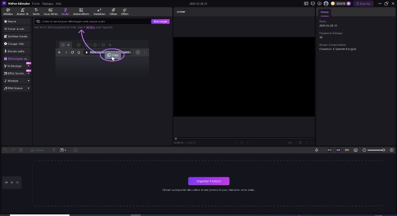397x216 pixels.
Task: Follow the Médias link in the hint text
Action: [x=90, y=28]
